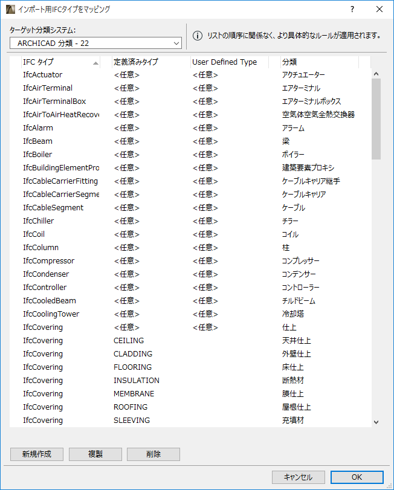Select the IfcChiller row

tap(190, 221)
